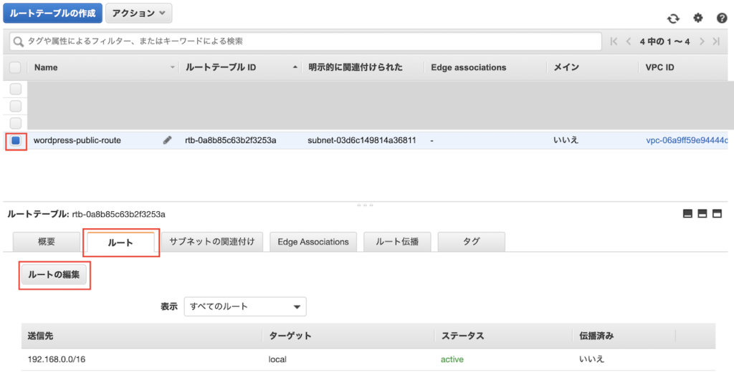Expand the すべてのルート display dropdown
The image size is (734, 380).
245,306
